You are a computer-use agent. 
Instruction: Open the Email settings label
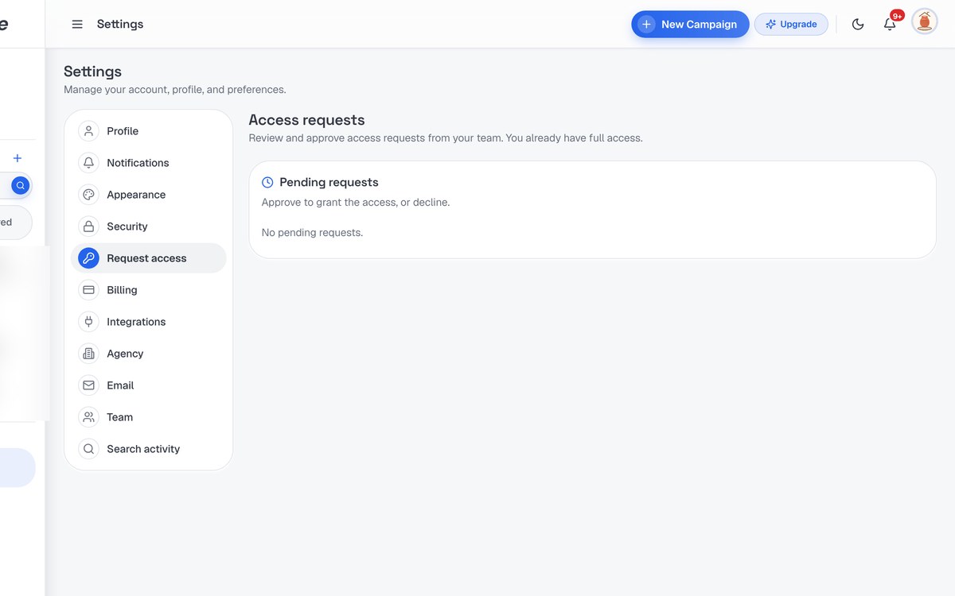coord(120,385)
